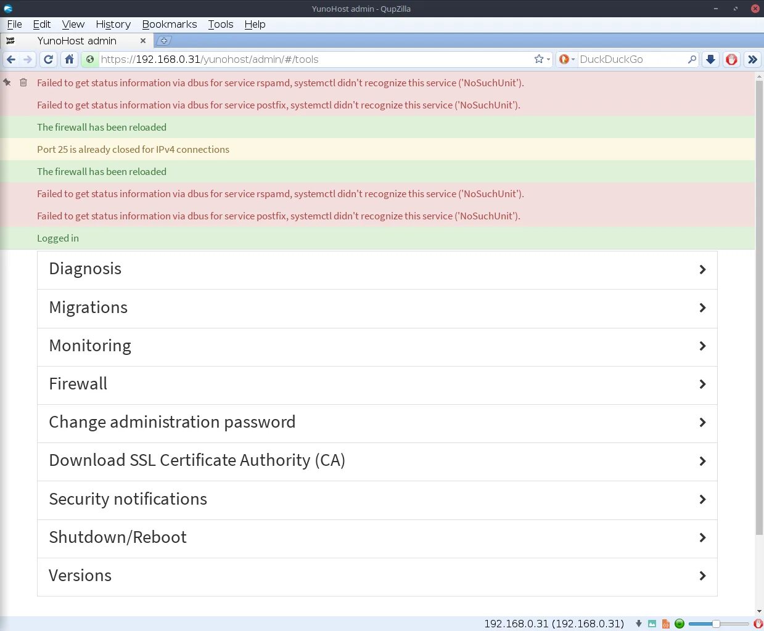Clear notifications with the trash icon
The width and height of the screenshot is (764, 631).
coord(23,82)
